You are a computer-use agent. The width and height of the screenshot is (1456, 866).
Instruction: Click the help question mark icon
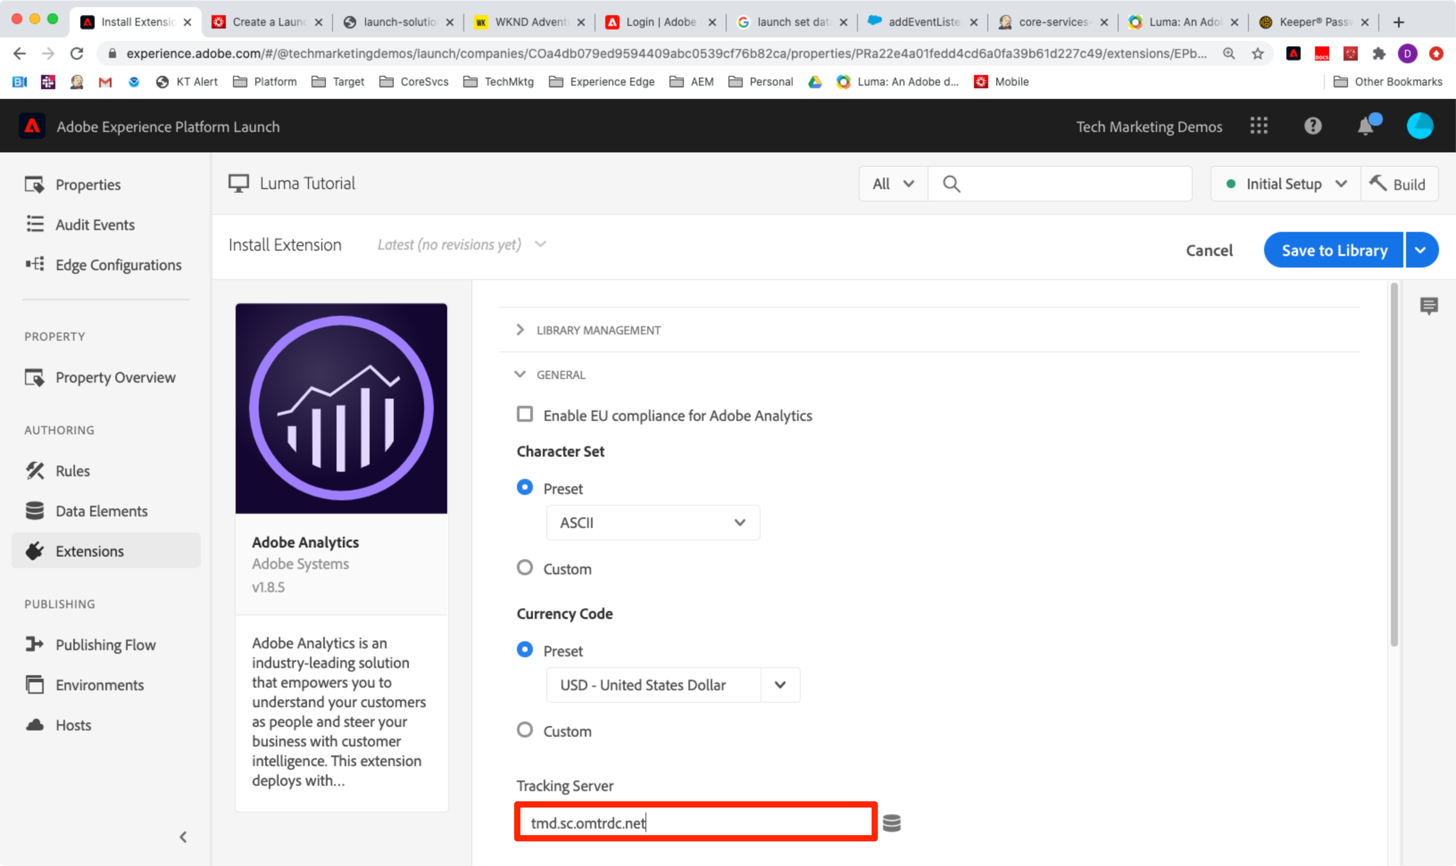pos(1312,126)
